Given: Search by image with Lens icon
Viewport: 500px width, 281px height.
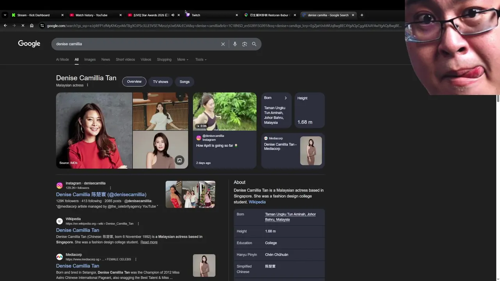Looking at the screenshot, I should [x=245, y=44].
